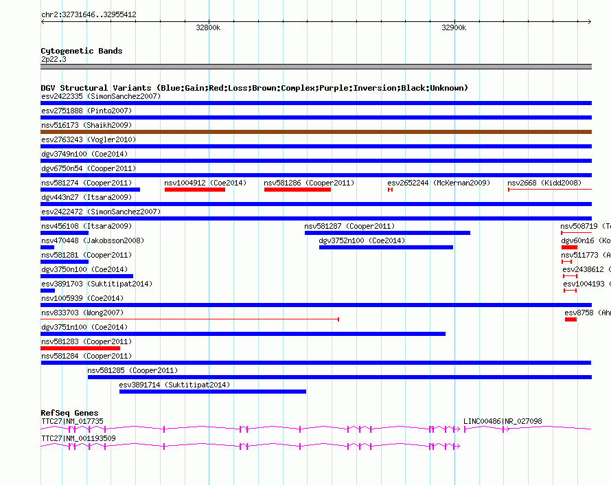Click the red loss bar of nsv581286
This screenshot has width=611, height=485.
click(x=297, y=190)
